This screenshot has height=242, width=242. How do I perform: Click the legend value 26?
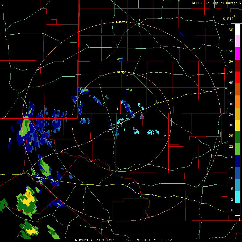(x=231, y=136)
